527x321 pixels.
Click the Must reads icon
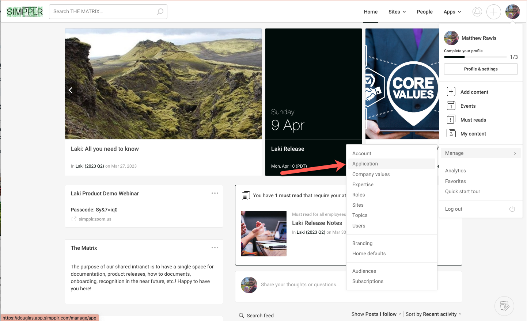[x=451, y=120]
